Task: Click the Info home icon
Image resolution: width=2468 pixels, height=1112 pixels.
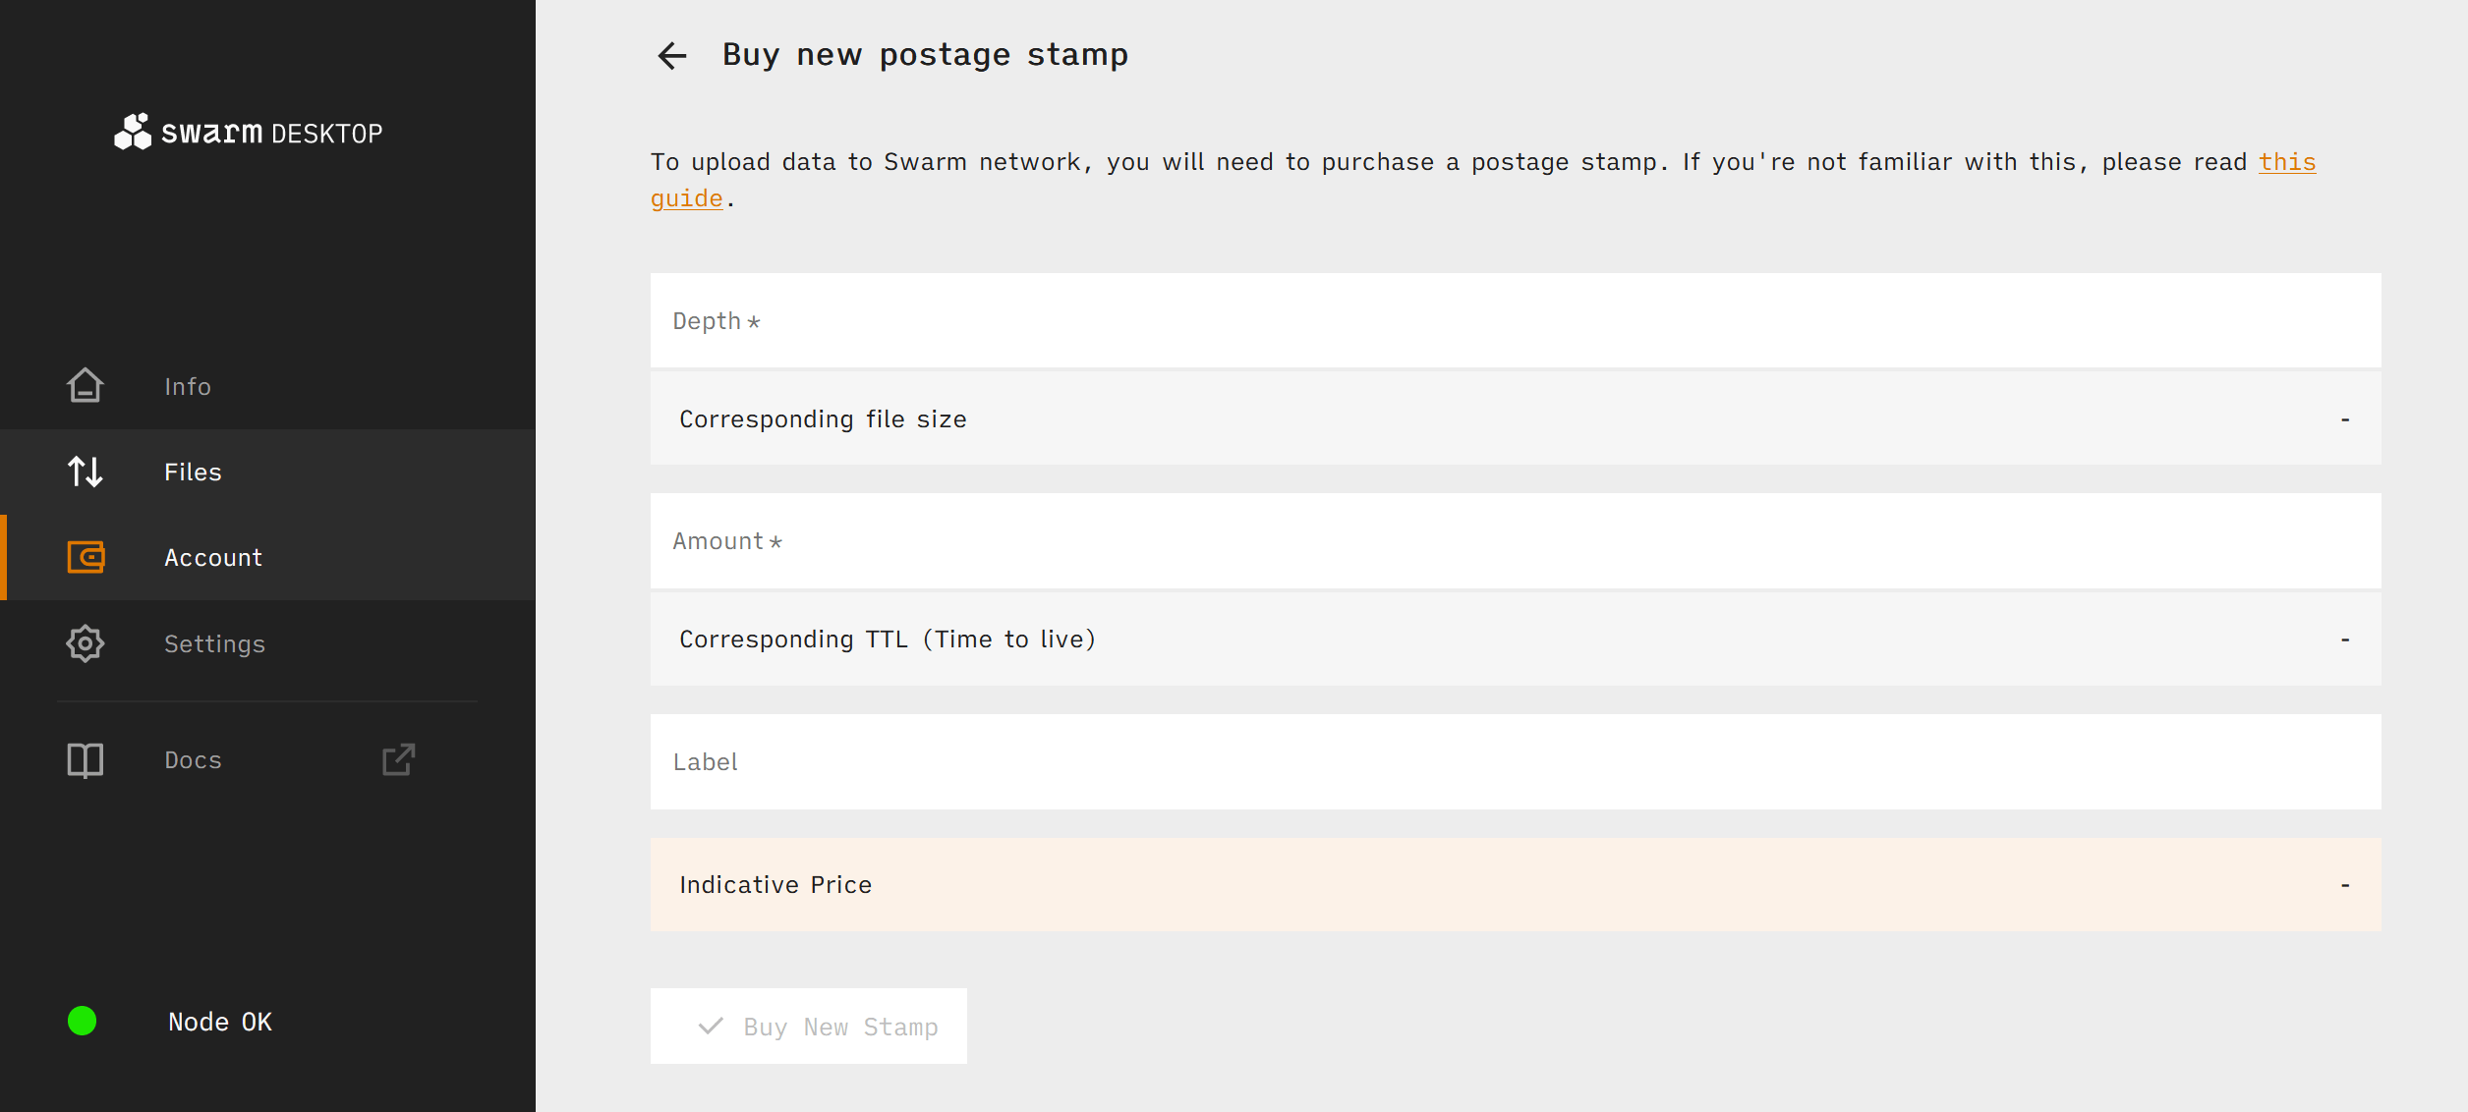Action: (86, 386)
